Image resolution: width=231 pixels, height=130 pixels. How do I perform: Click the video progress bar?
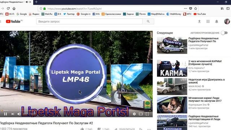76,110
